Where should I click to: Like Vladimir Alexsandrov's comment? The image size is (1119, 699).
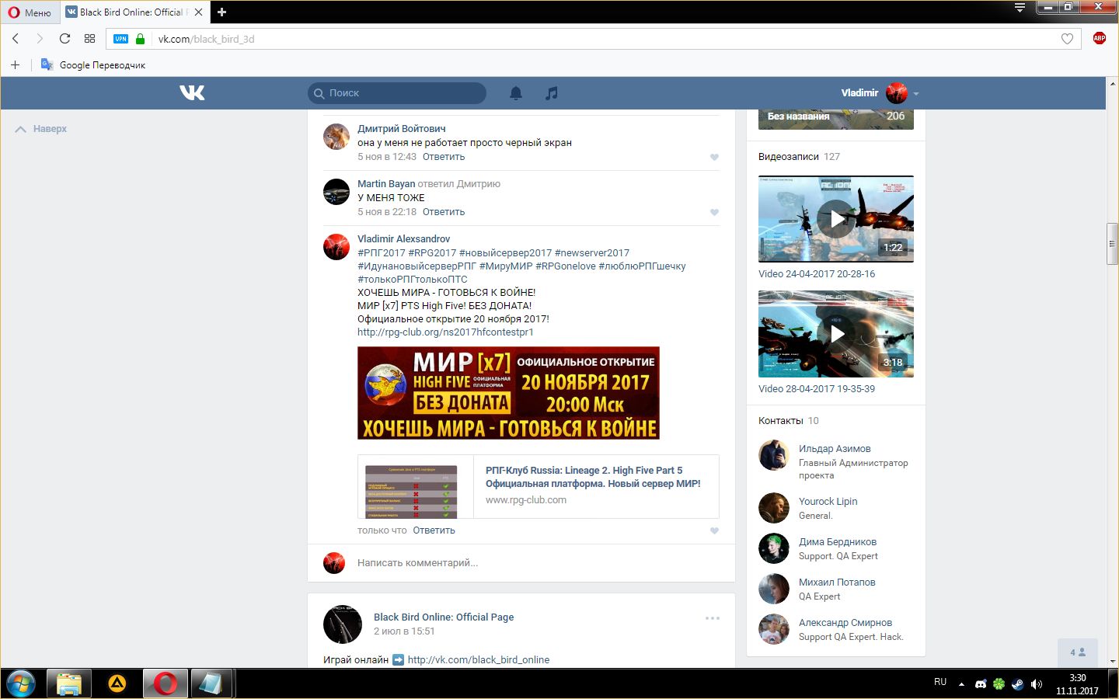click(x=714, y=531)
